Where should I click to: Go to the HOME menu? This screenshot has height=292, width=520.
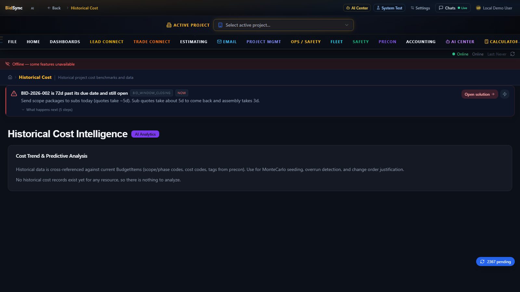33,42
